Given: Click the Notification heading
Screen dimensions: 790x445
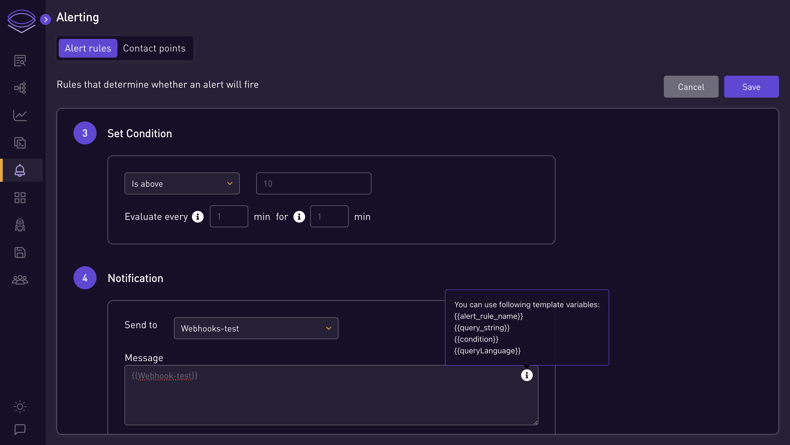Looking at the screenshot, I should (x=135, y=278).
